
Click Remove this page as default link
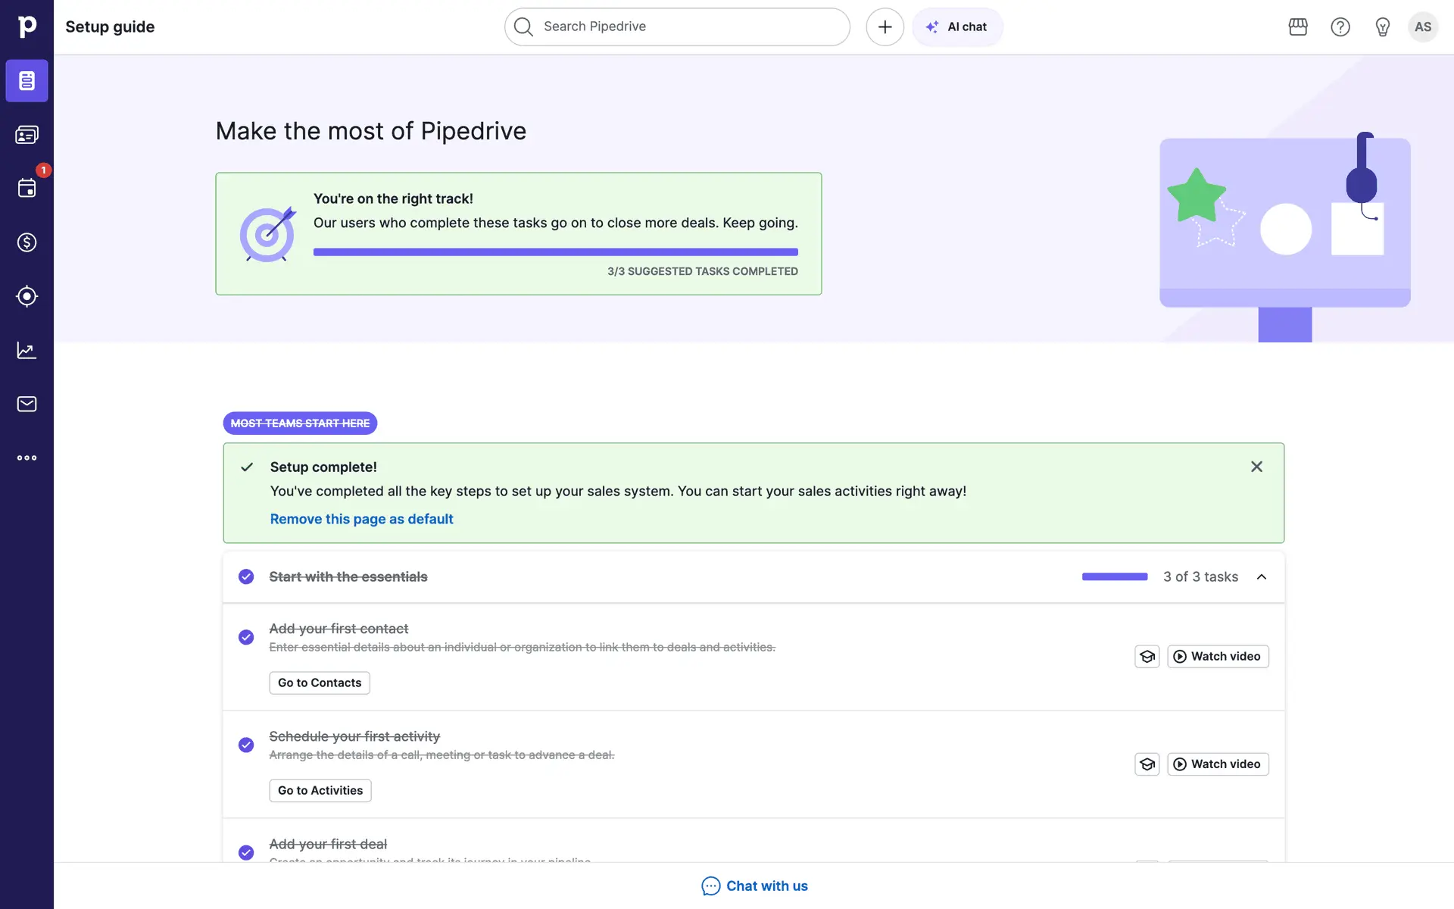(x=361, y=519)
